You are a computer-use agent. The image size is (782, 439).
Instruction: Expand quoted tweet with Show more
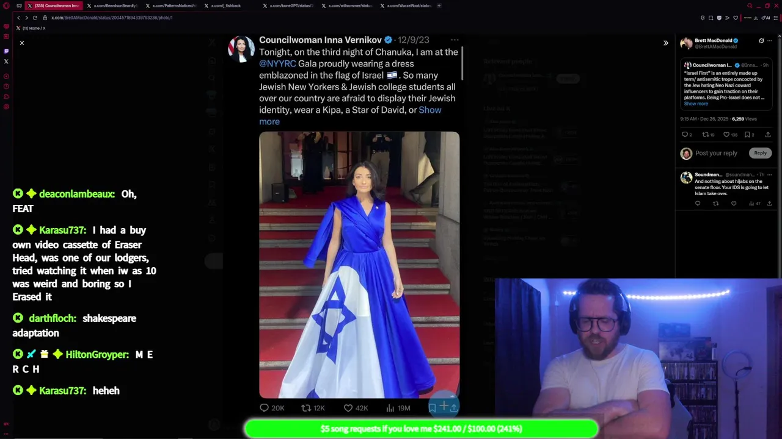[696, 104]
